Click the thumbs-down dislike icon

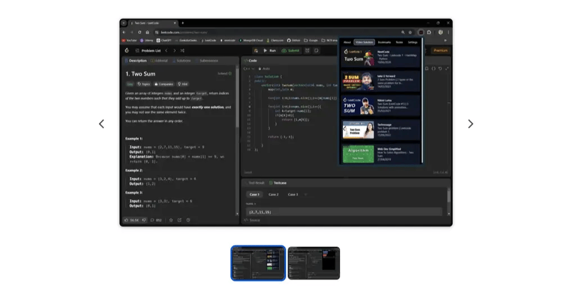(144, 220)
